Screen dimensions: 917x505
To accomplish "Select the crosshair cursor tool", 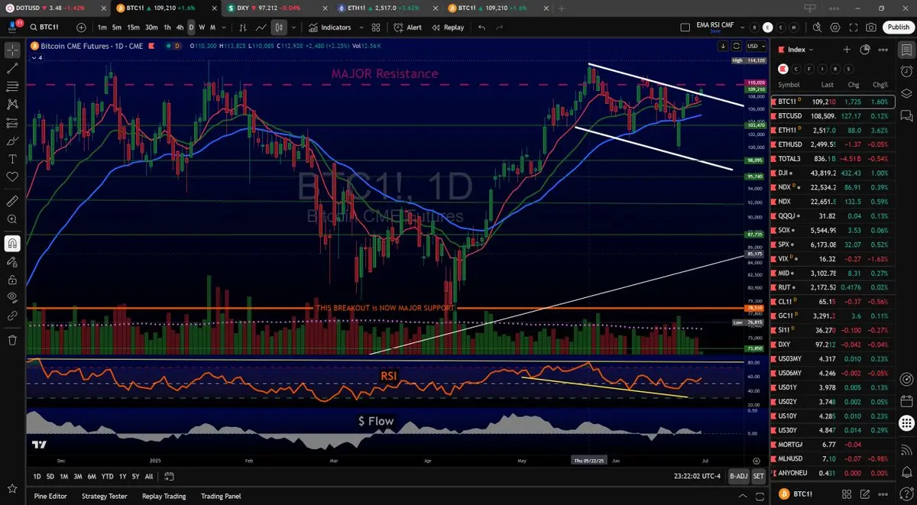I will click(12, 50).
